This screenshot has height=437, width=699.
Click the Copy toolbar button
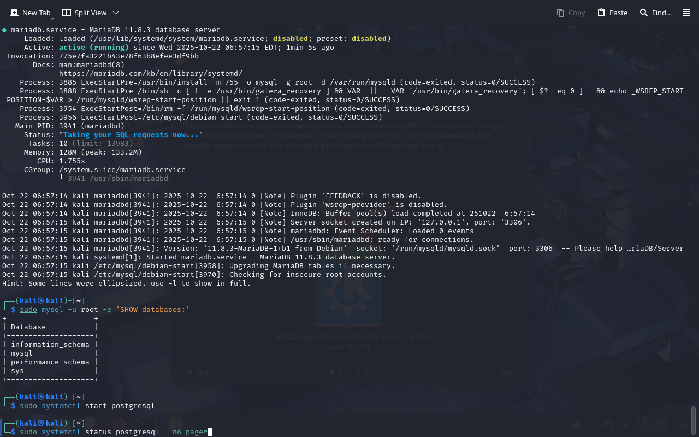click(571, 13)
